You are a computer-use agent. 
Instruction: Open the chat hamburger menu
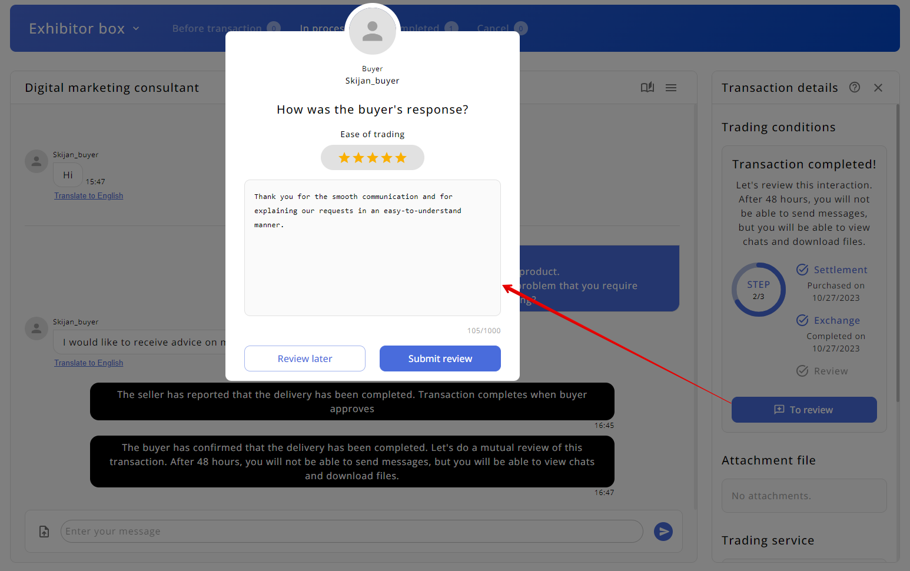click(x=671, y=88)
